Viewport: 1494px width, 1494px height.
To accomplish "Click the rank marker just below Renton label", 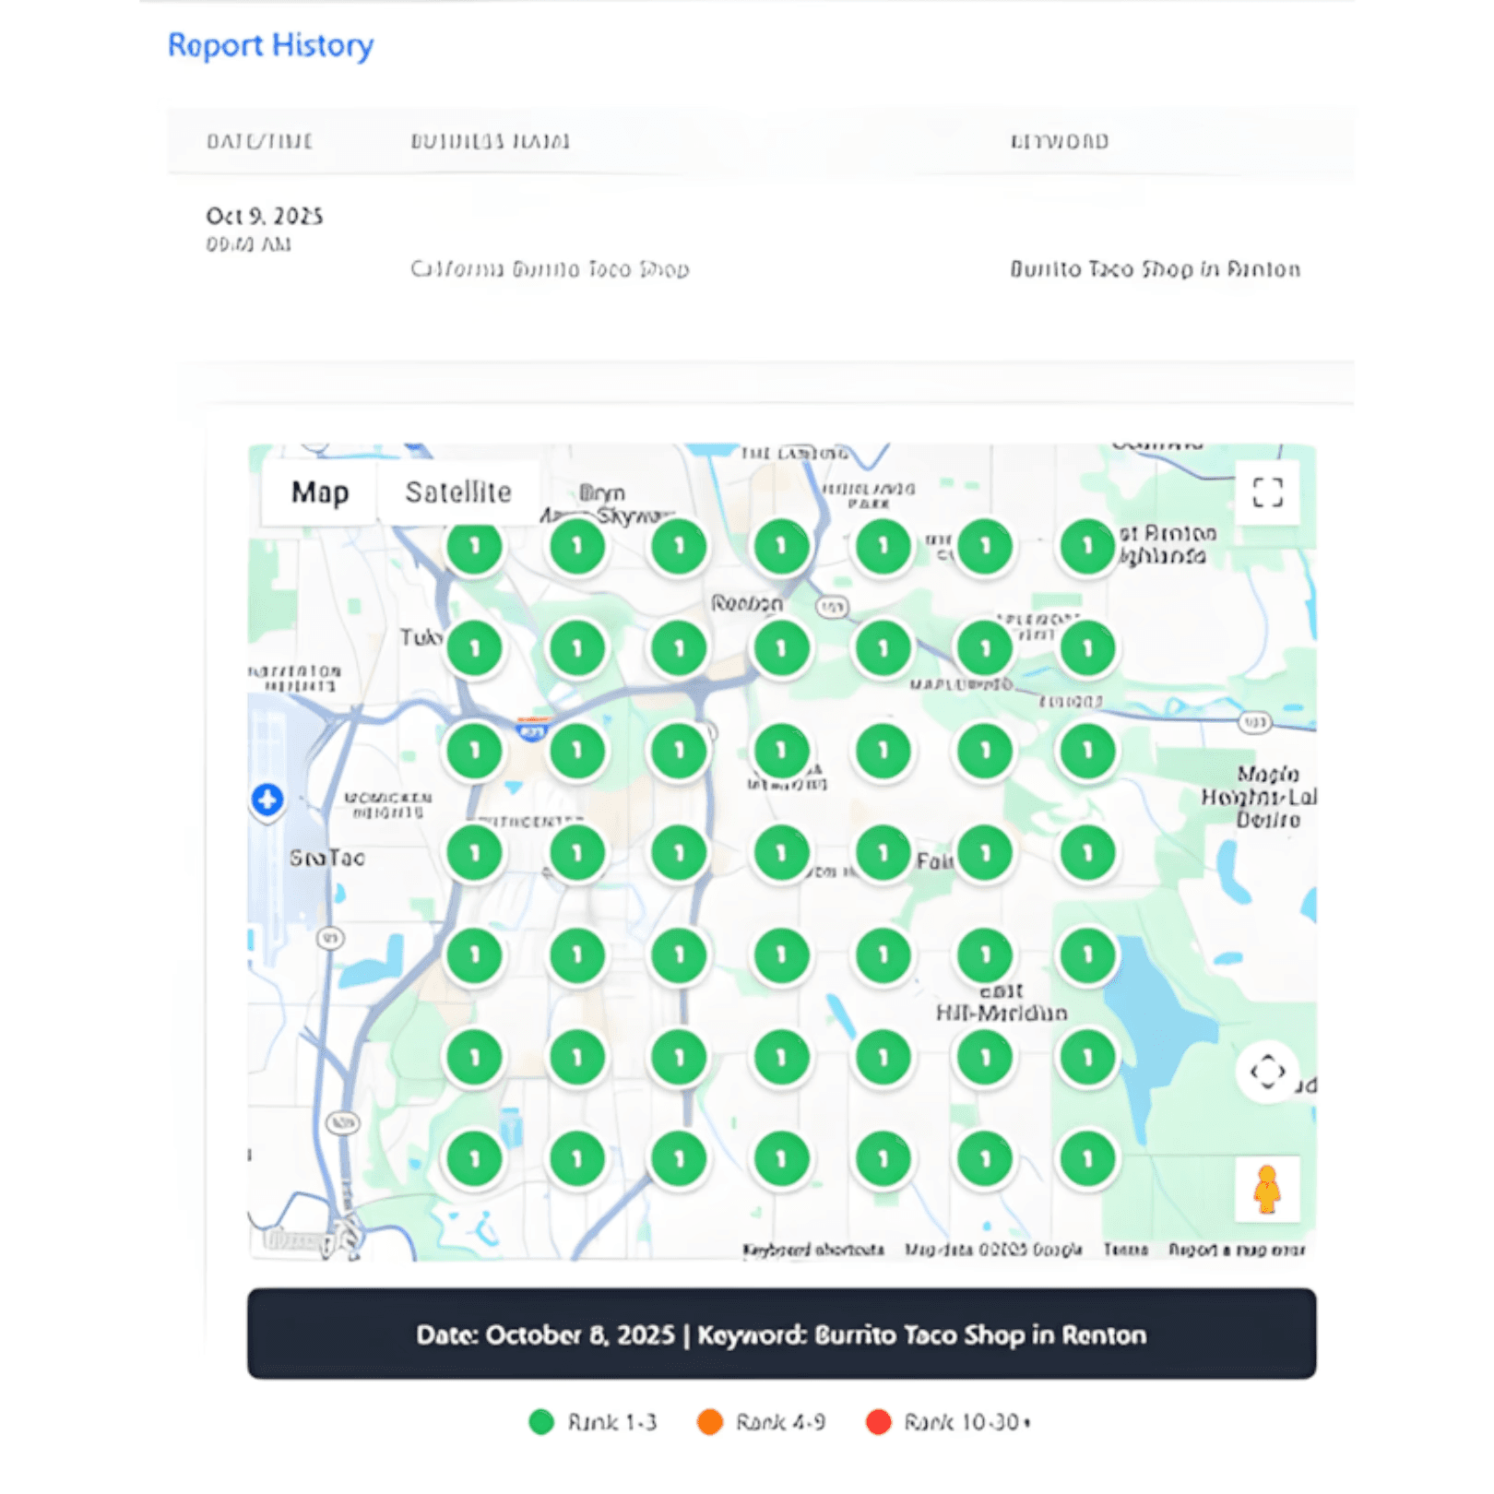I will (781, 648).
